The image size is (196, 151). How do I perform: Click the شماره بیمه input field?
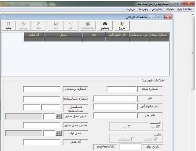pos(122,89)
